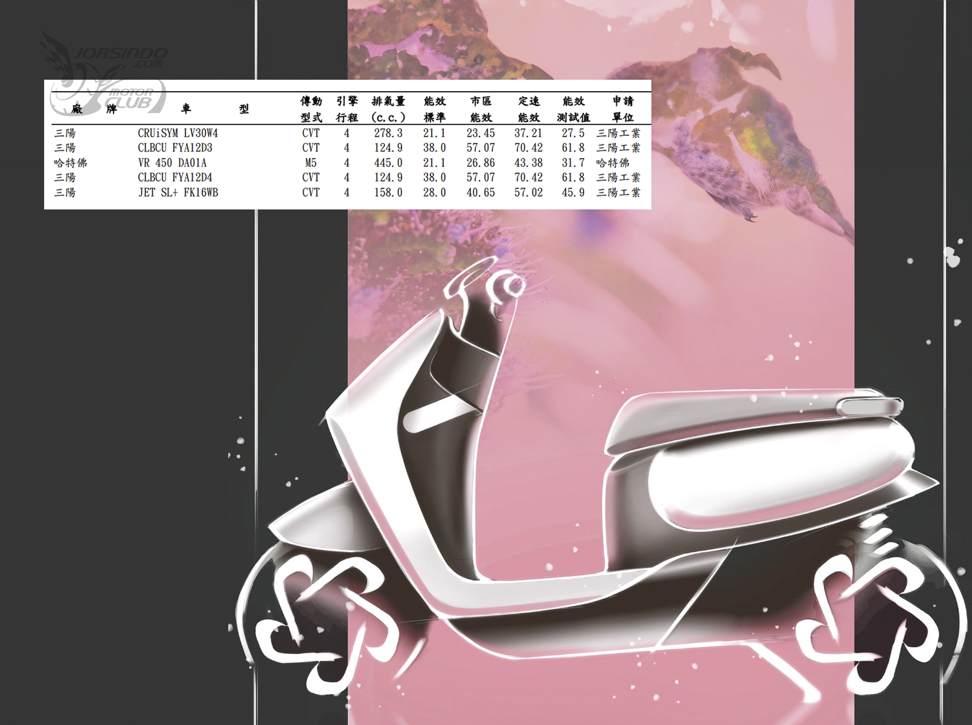Click the '傳動型式' column header

(311, 109)
